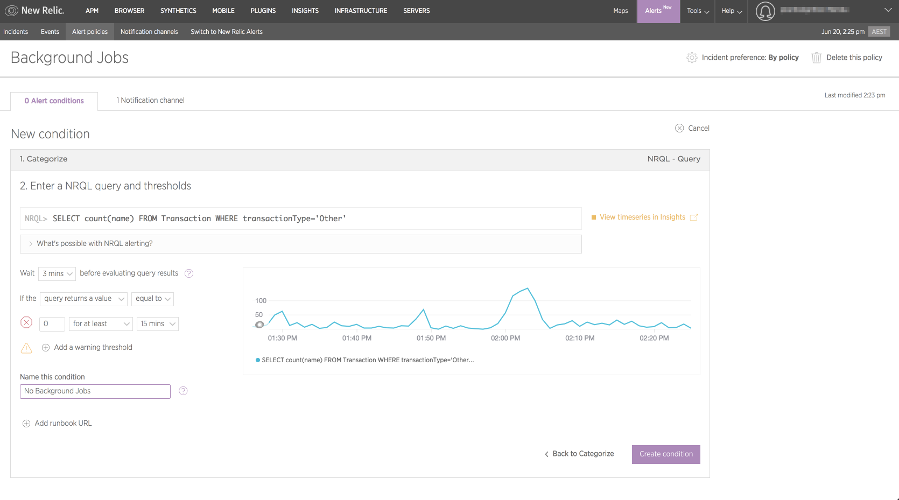
Task: Click the Background Jobs policy title
Action: (x=69, y=58)
